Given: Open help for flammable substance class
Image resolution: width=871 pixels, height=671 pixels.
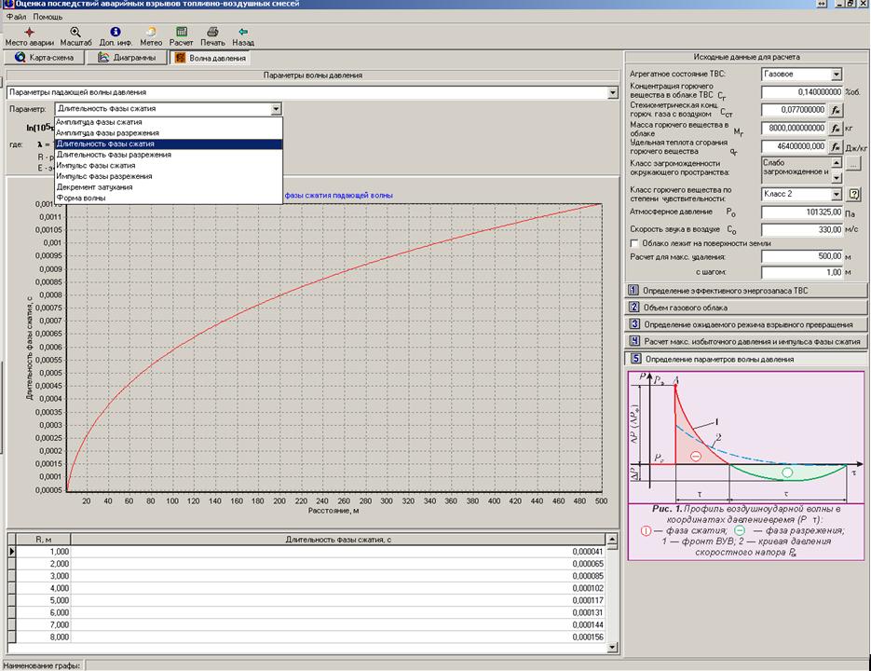Looking at the screenshot, I should 853,195.
